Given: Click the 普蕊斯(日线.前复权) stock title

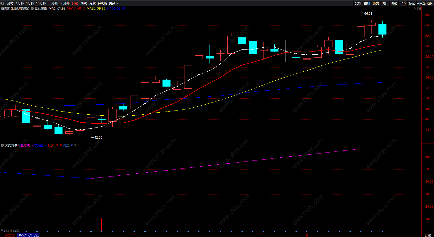Looking at the screenshot, I should point(15,9).
